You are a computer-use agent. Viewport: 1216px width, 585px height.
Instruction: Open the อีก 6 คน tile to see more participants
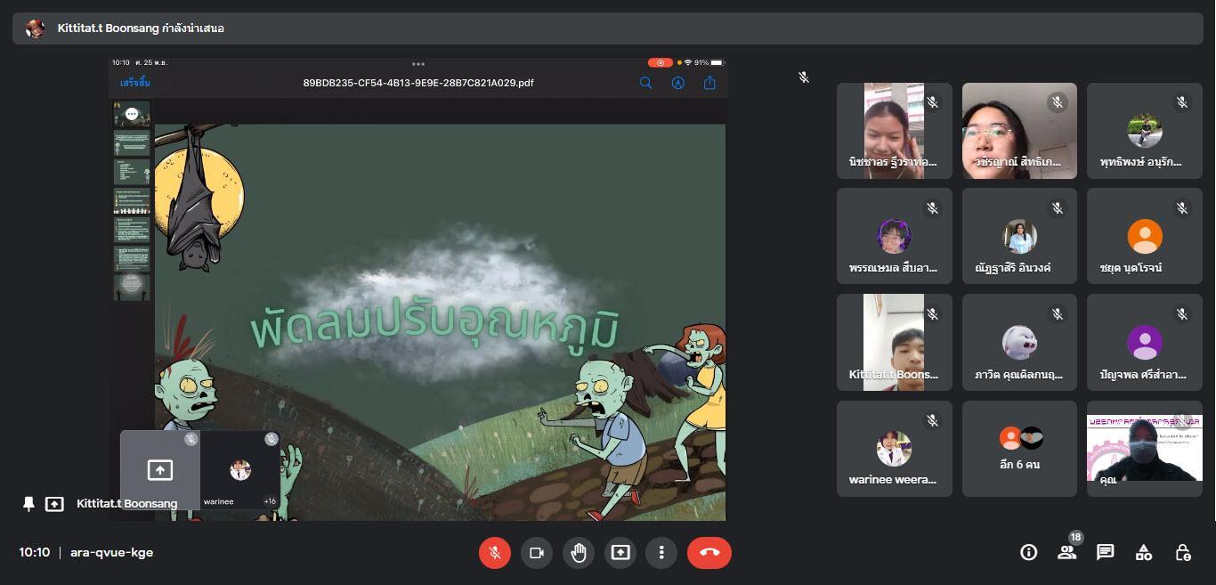tap(1019, 449)
